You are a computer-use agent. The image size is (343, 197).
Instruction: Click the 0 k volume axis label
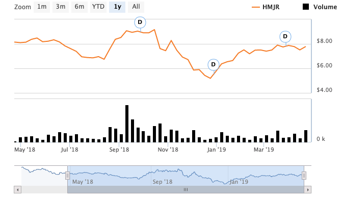pyautogui.click(x=321, y=139)
